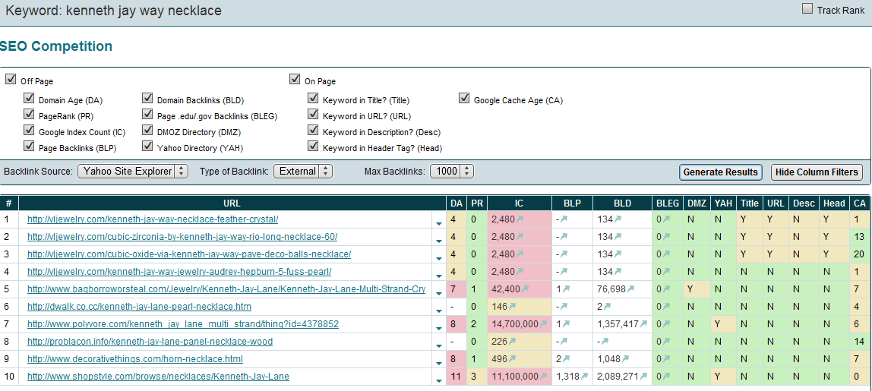Toggle Keyword in Title? checkbox

313,99
